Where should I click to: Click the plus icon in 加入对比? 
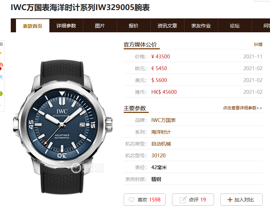(230, 200)
